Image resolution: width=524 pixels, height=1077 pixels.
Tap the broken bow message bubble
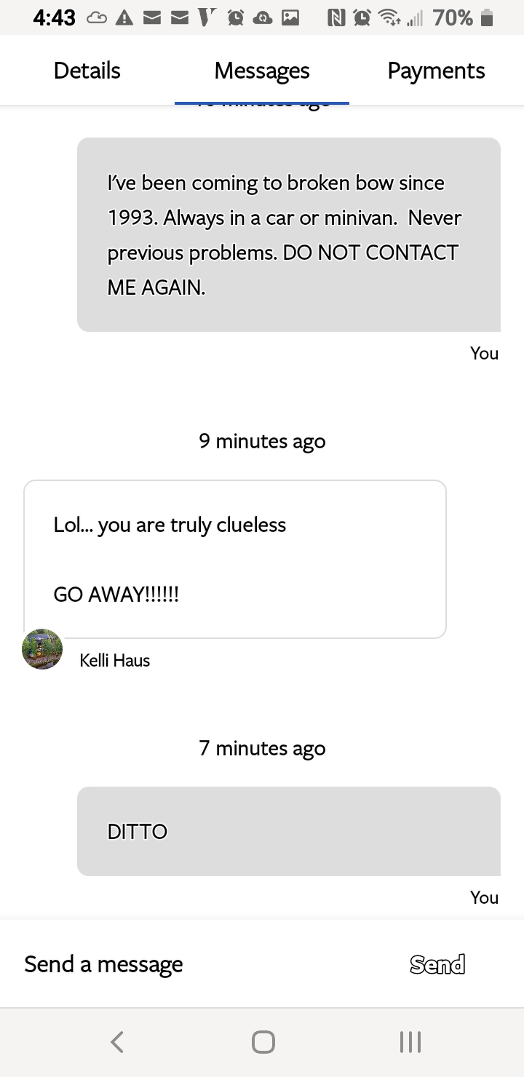coord(288,234)
